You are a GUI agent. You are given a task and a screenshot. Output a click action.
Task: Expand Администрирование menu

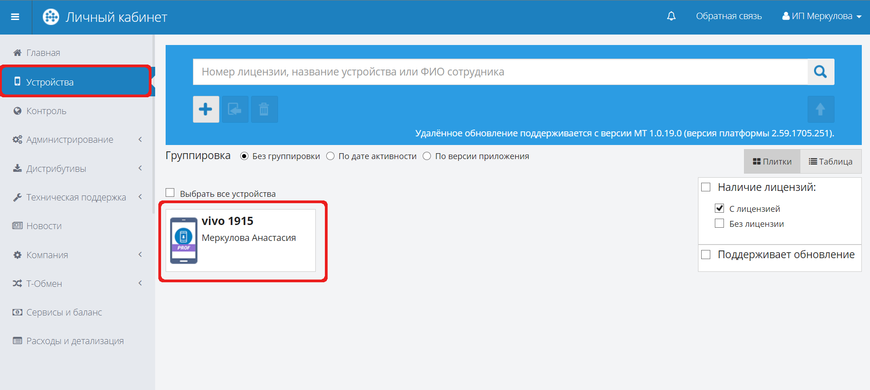pyautogui.click(x=76, y=140)
